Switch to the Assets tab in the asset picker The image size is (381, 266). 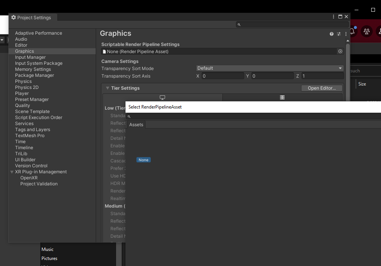pyautogui.click(x=136, y=124)
